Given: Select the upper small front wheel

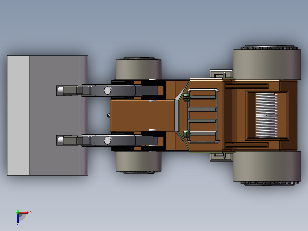Looking at the screenshot, I should click(x=139, y=69).
